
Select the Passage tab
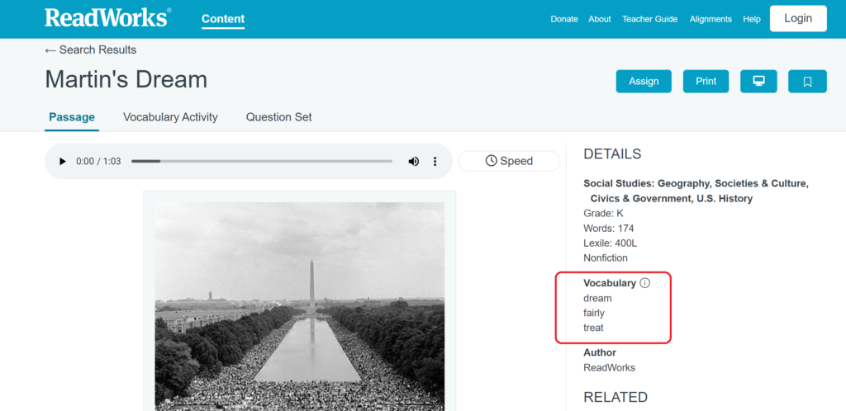[x=72, y=117]
